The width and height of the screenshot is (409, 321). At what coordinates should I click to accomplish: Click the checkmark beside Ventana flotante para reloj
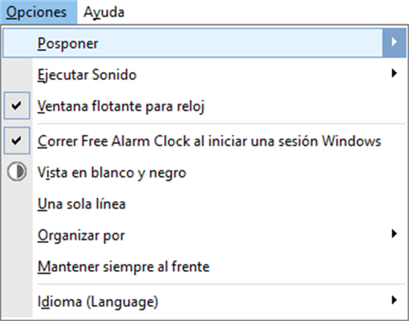[x=17, y=106]
